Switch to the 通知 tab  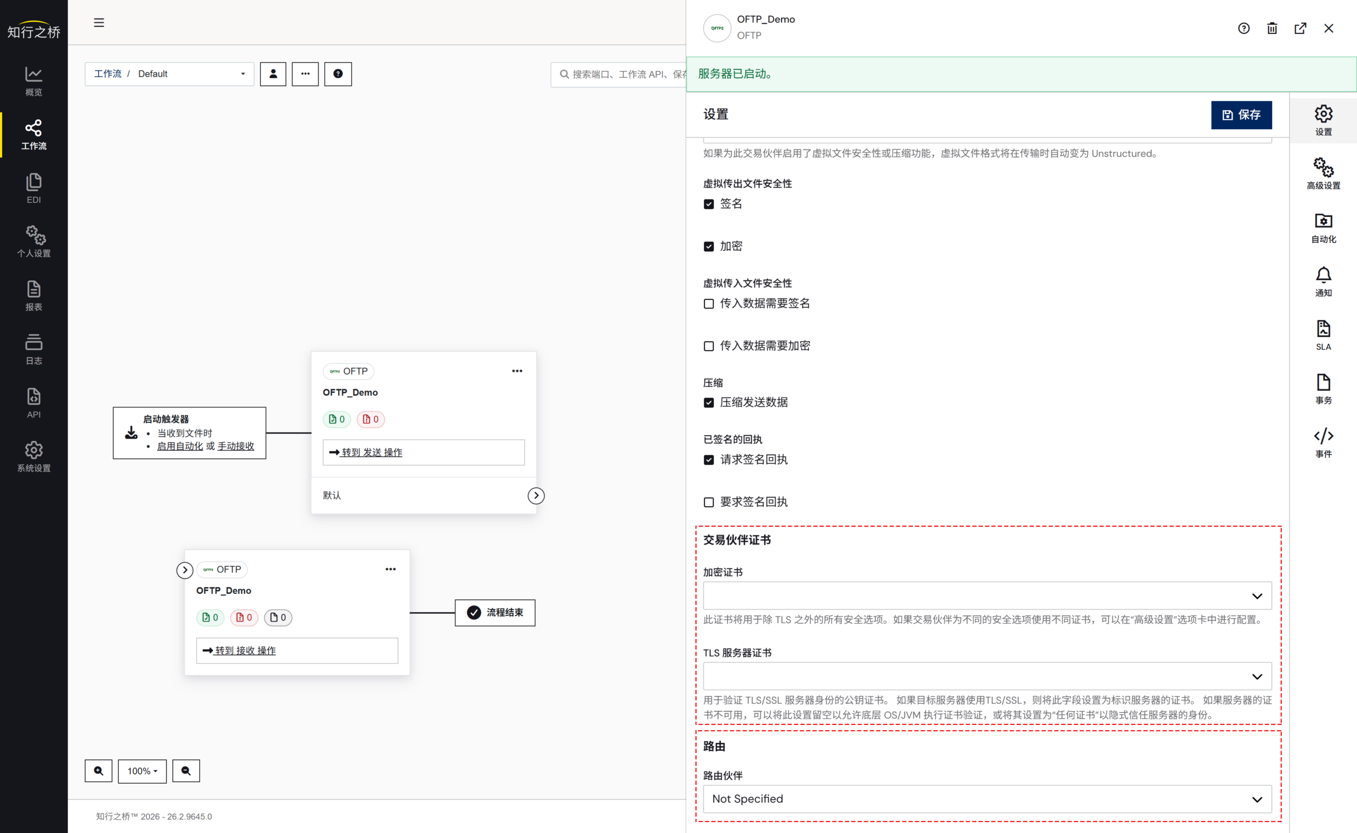tap(1323, 281)
